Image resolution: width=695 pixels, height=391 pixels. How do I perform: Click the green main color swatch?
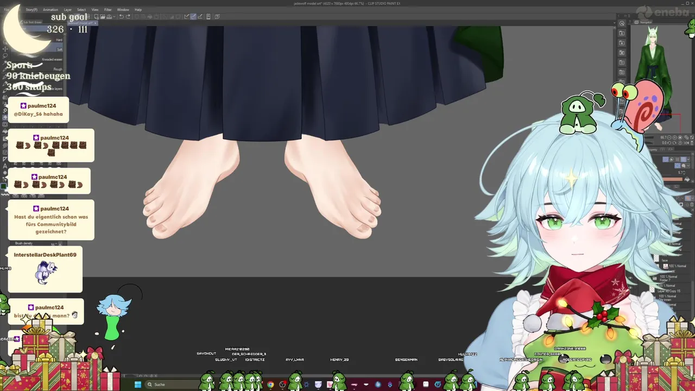point(3,186)
